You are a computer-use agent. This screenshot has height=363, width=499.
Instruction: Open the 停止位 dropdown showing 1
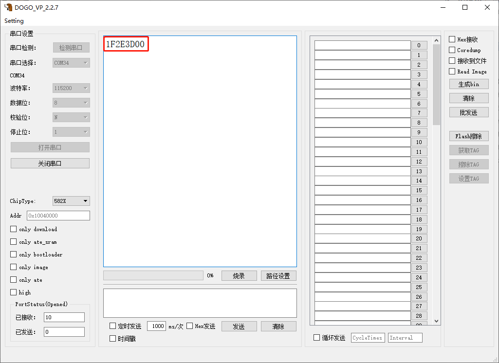71,132
